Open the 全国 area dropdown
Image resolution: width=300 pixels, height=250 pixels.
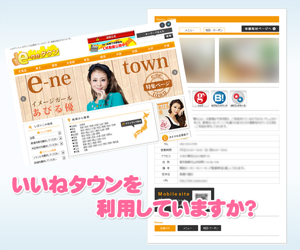[x=45, y=135]
